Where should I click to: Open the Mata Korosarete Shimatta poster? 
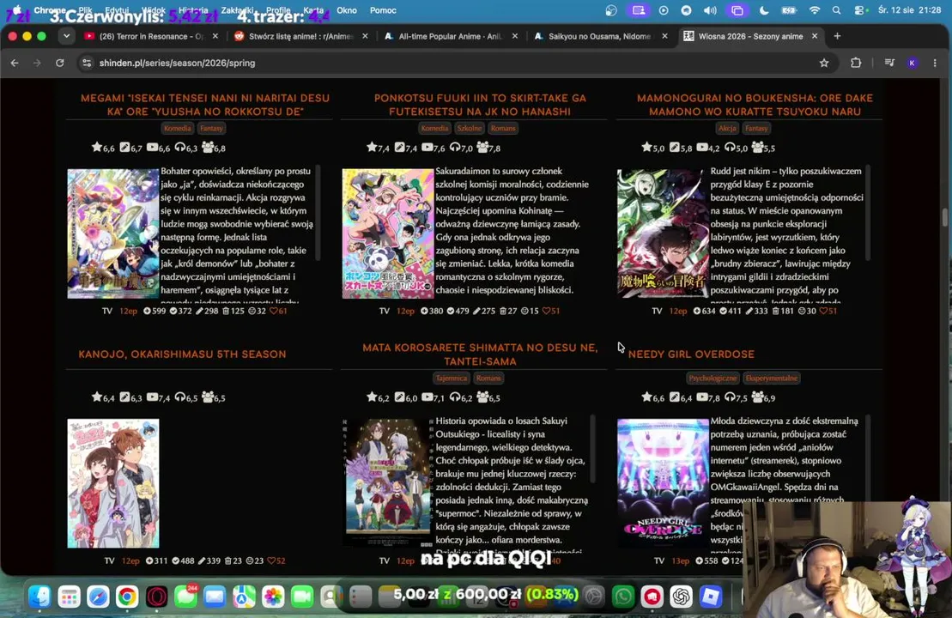(388, 483)
